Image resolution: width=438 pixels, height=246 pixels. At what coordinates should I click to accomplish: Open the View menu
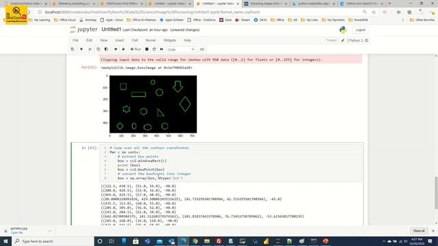103,40
